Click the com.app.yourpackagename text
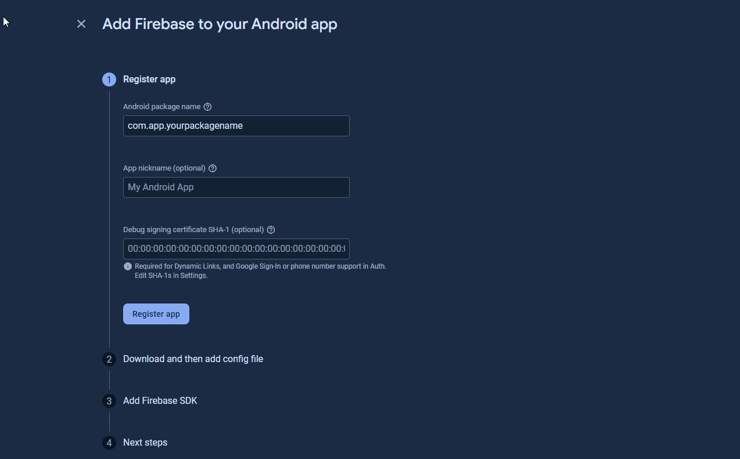 (x=185, y=125)
